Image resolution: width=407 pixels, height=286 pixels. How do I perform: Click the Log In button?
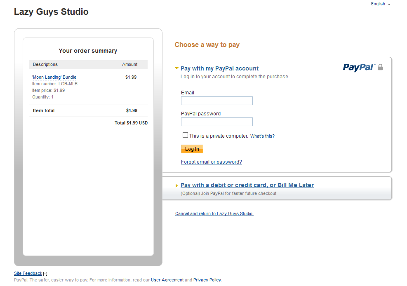[192, 149]
